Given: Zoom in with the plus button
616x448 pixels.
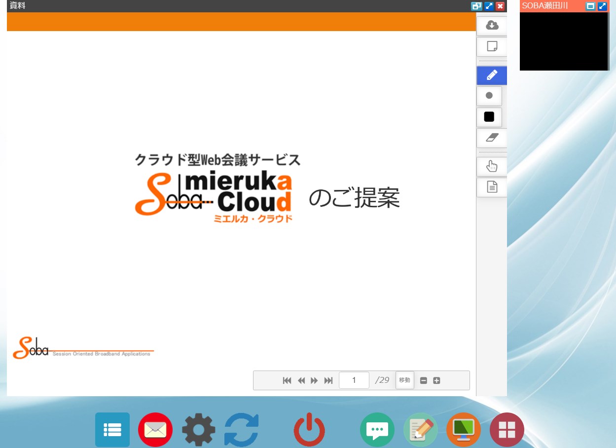Looking at the screenshot, I should (436, 380).
